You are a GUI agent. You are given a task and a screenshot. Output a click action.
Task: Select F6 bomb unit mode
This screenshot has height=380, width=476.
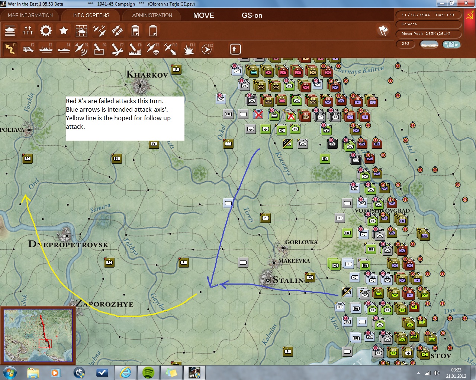[99, 49]
